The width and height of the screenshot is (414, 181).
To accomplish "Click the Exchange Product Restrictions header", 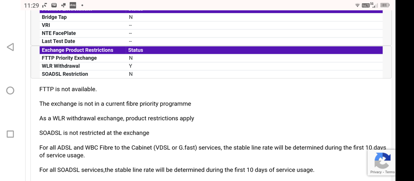I will click(77, 50).
